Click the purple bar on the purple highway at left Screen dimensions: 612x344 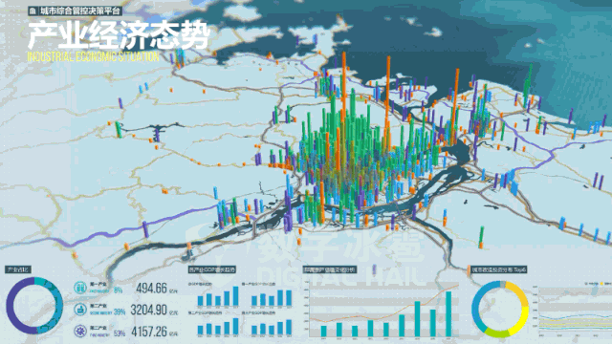145,229
